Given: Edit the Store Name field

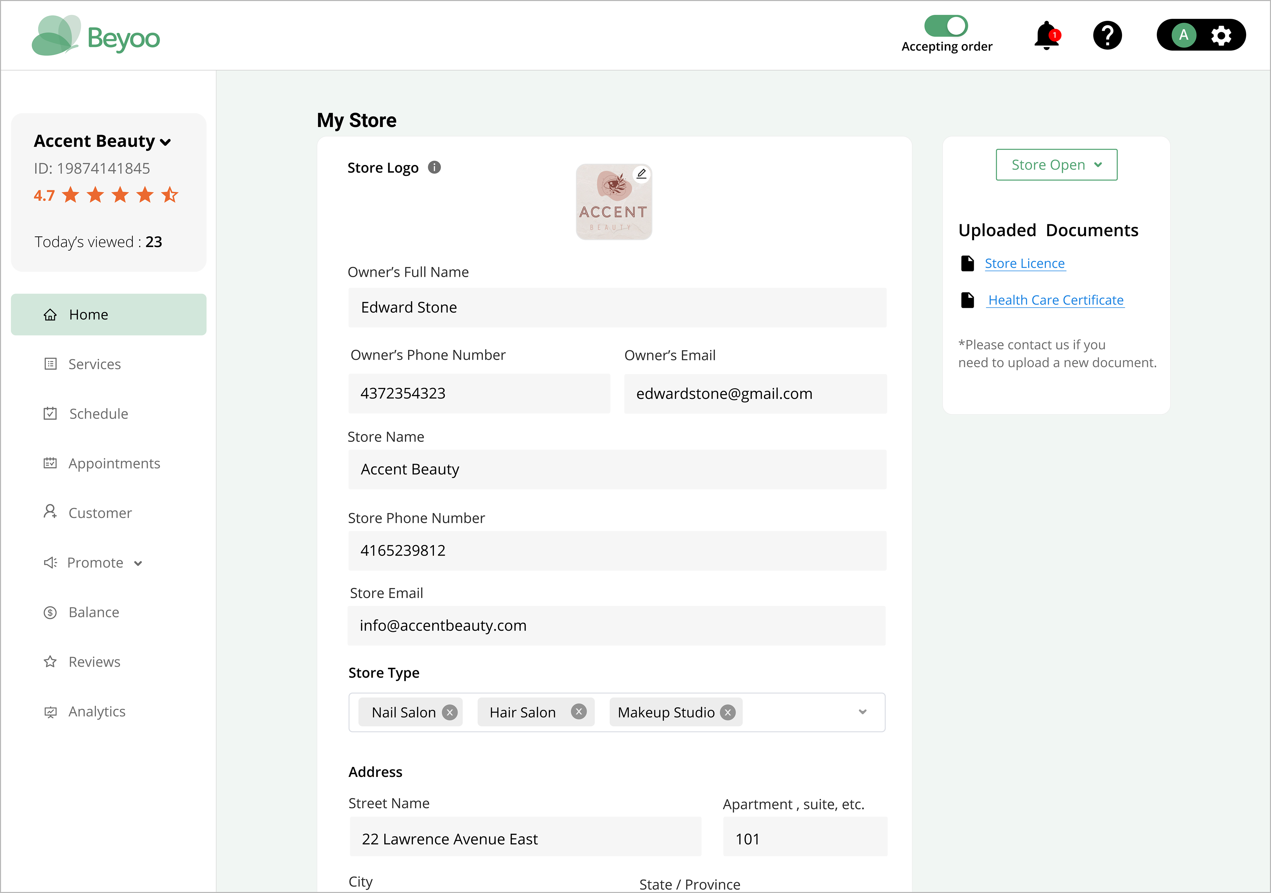Looking at the screenshot, I should [617, 469].
